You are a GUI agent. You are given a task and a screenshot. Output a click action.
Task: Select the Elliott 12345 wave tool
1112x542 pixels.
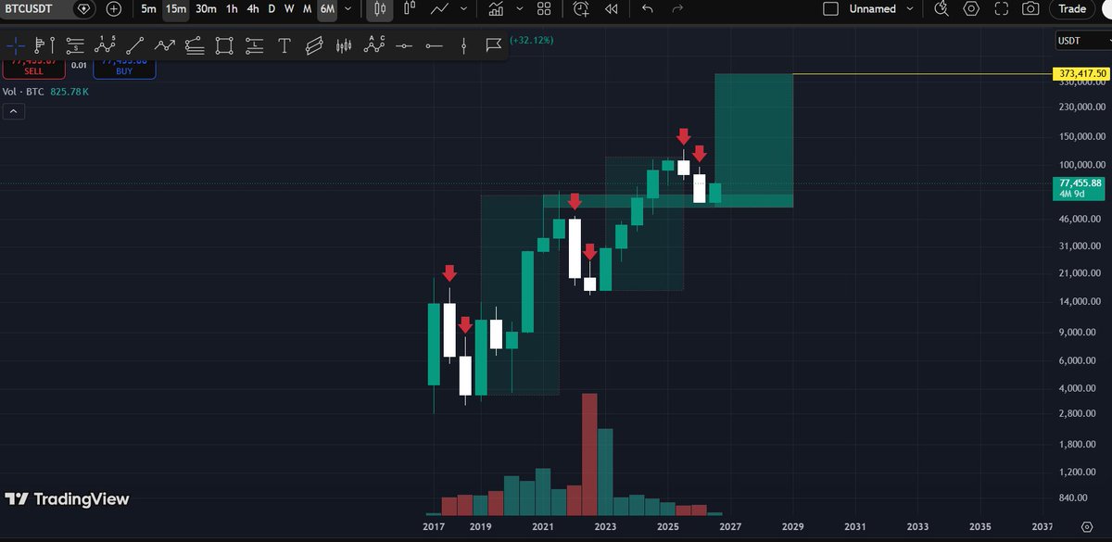click(x=105, y=44)
